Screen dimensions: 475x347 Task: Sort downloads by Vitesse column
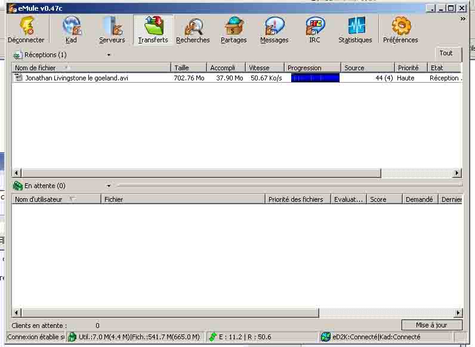(265, 68)
